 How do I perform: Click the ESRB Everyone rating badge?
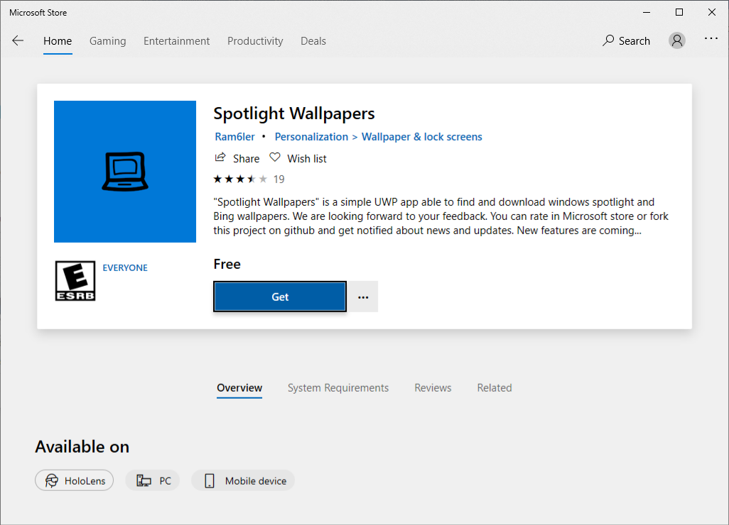coord(75,281)
